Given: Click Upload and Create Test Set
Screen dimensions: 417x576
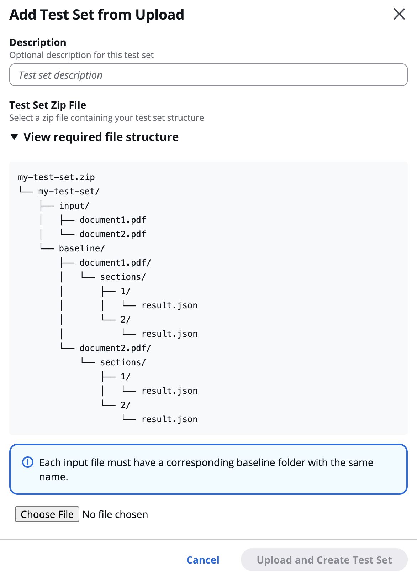Looking at the screenshot, I should [324, 560].
